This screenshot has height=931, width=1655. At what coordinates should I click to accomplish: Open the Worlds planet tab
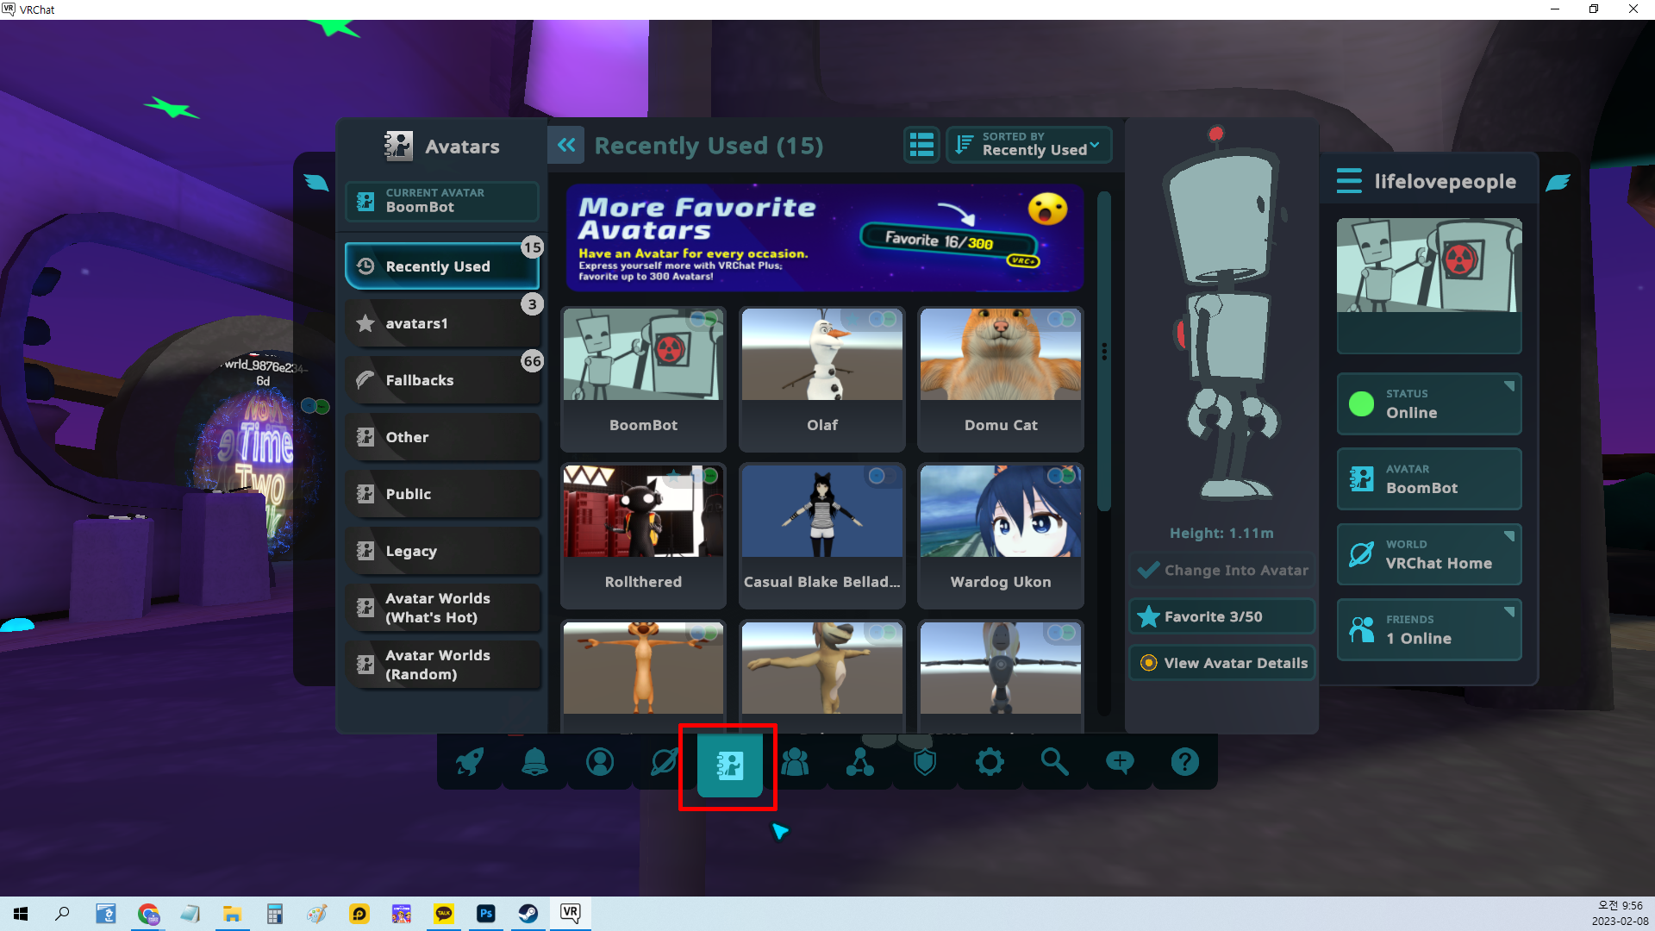click(x=665, y=762)
